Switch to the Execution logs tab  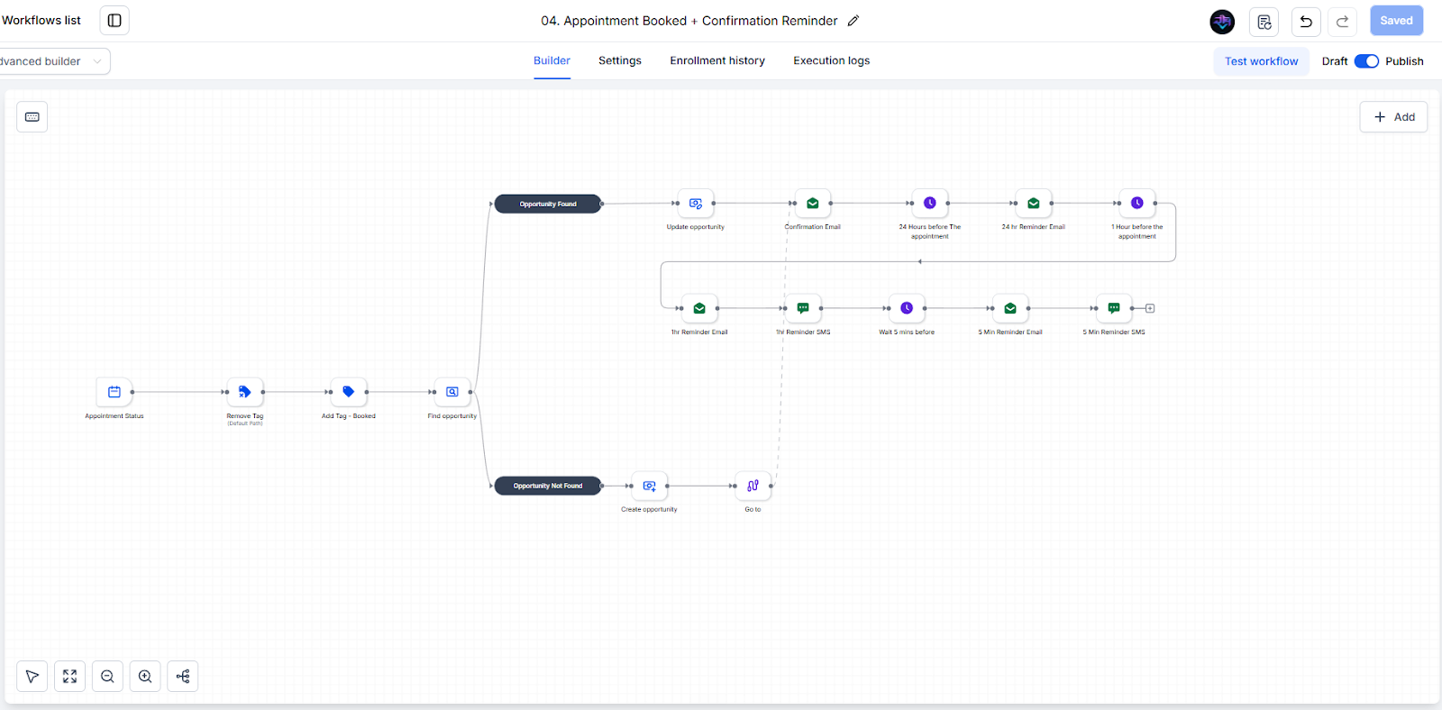coord(832,60)
